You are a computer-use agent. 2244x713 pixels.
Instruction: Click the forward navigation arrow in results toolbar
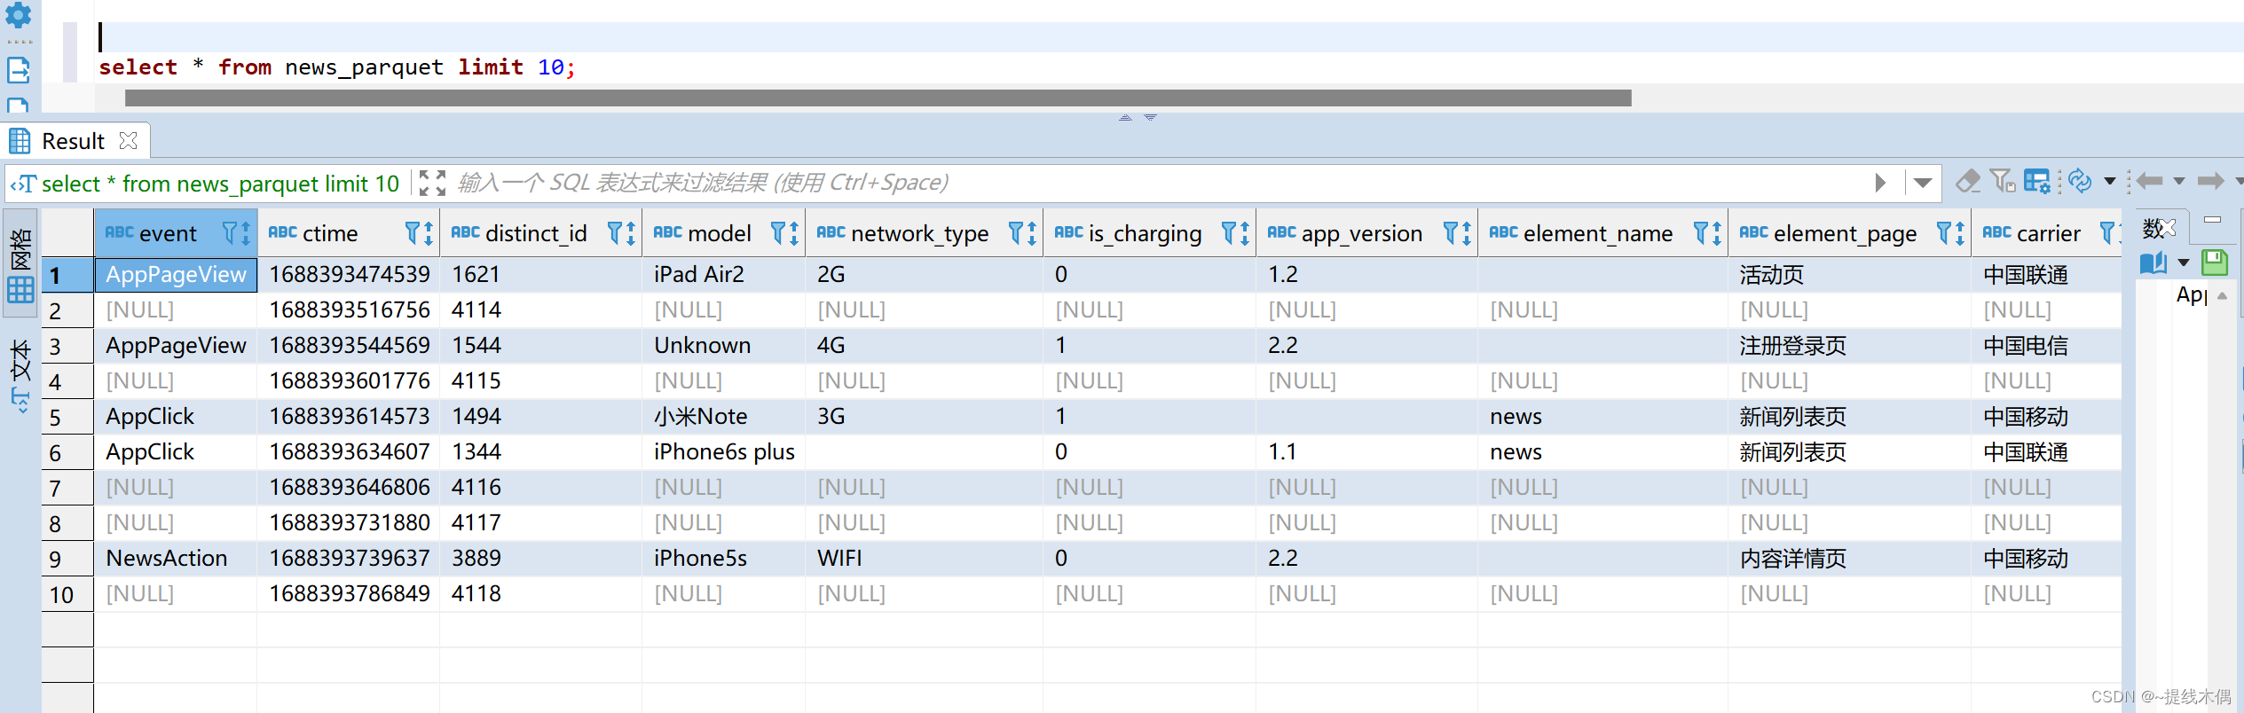click(x=2210, y=181)
